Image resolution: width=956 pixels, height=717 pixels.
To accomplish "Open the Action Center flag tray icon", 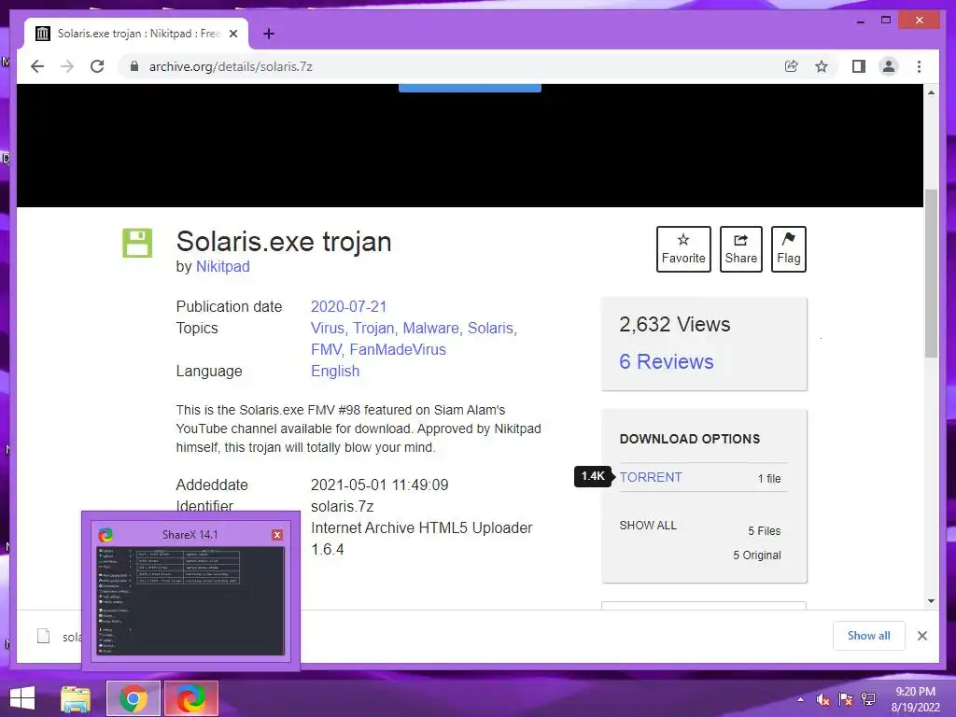I will click(845, 699).
